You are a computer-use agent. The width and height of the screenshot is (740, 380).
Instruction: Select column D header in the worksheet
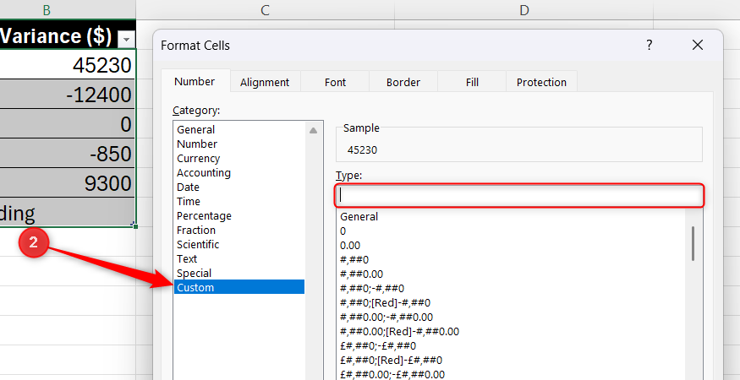[x=523, y=10]
